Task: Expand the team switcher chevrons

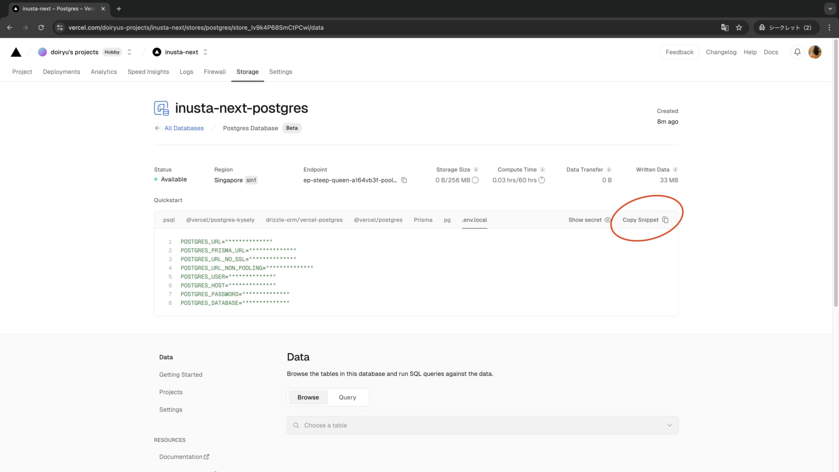Action: [x=129, y=52]
